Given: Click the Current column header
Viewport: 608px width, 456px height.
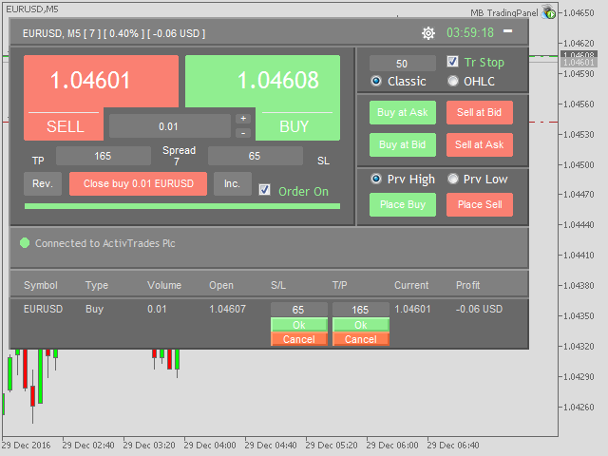Looking at the screenshot, I should (x=411, y=285).
